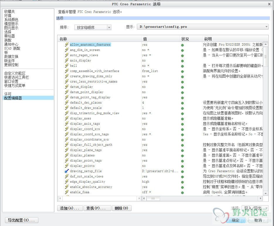
Task: Click lightning icon beside create_drawing_dims_only
Action: click(x=67, y=76)
